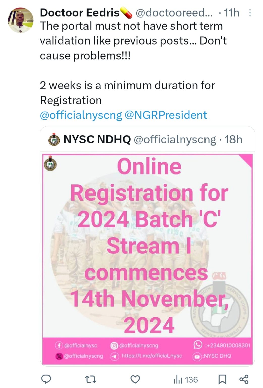Screen dimensions: 263x388
Task: Open NYSC NDHQ quoted tweet name
Action: (x=97, y=139)
